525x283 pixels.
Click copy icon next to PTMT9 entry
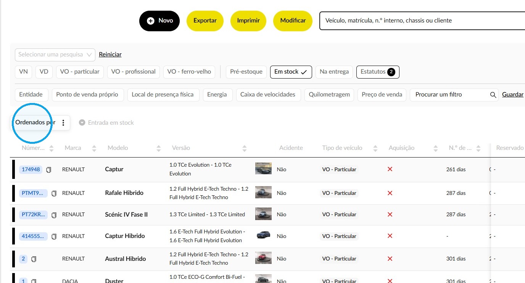pyautogui.click(x=54, y=193)
